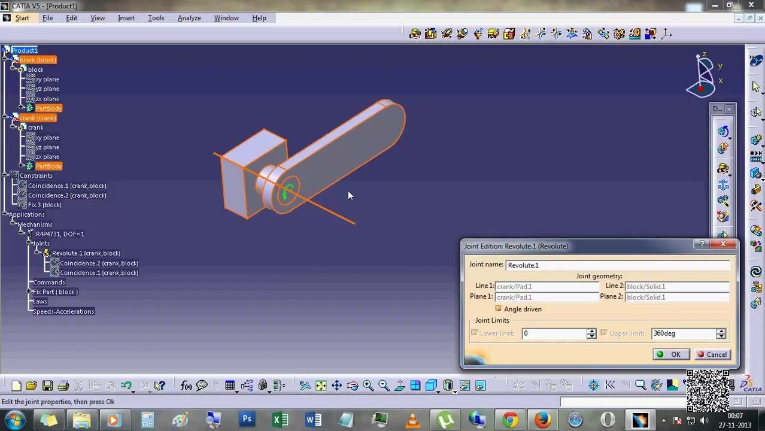Click the Hide/Show icon

465,386
